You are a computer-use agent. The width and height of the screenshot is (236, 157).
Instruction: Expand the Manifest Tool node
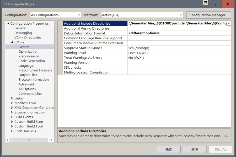pyautogui.click(x=12, y=103)
